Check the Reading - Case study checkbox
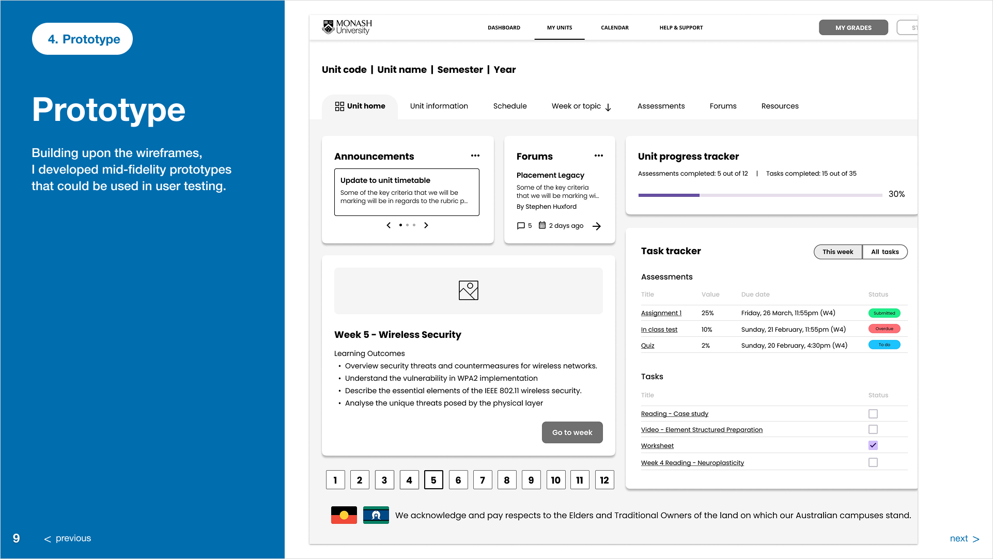Viewport: 993px width, 559px height. click(873, 414)
